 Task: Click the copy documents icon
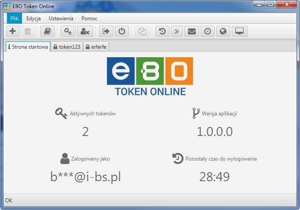(x=142, y=31)
